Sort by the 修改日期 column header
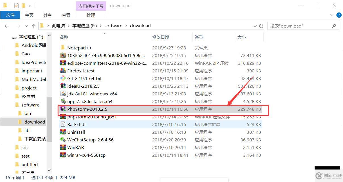 (x=161, y=37)
